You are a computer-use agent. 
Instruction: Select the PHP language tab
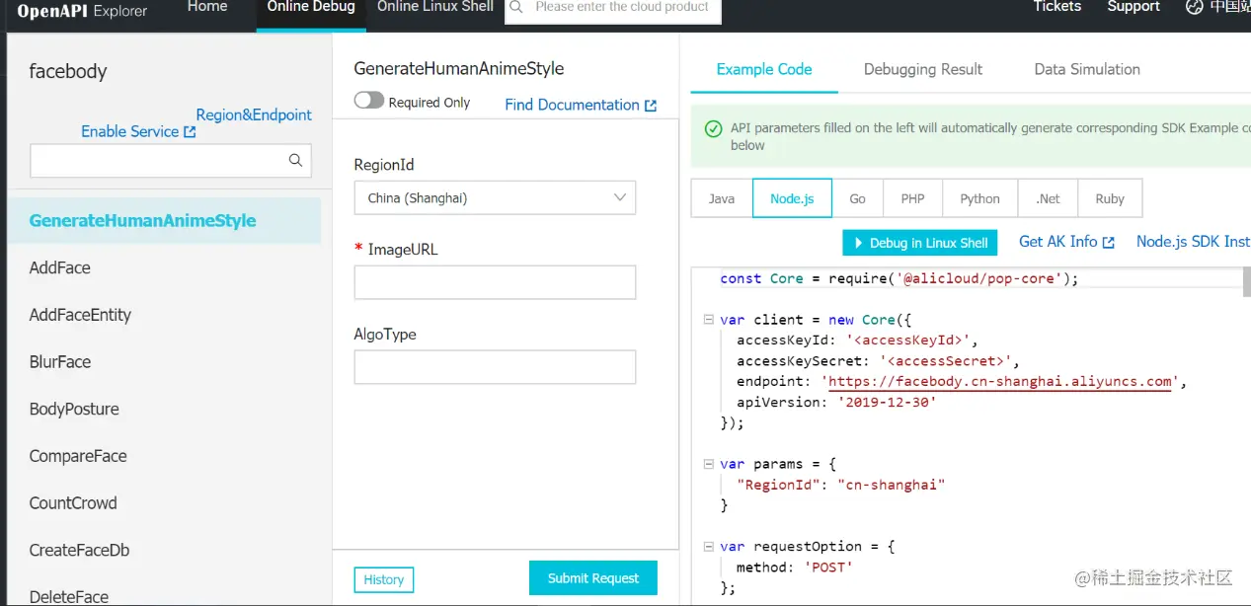(912, 198)
